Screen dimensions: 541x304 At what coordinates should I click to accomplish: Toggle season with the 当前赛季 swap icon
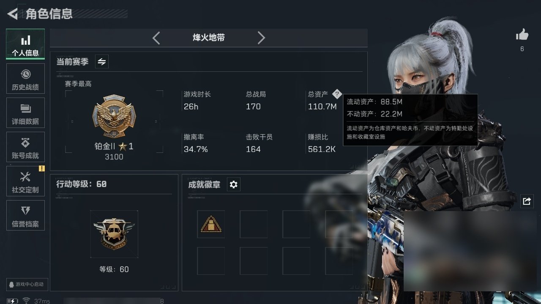pos(102,62)
